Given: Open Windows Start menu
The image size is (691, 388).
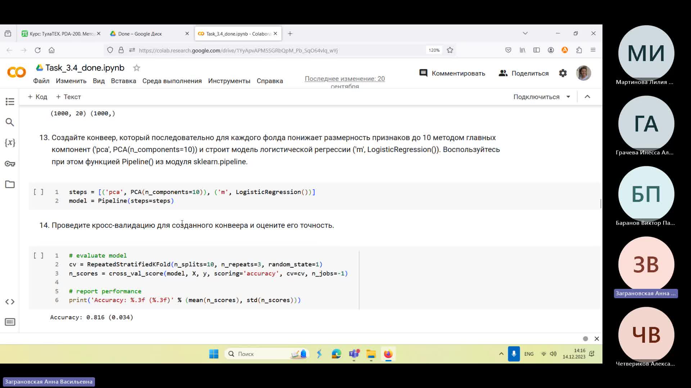Looking at the screenshot, I should click(214, 354).
